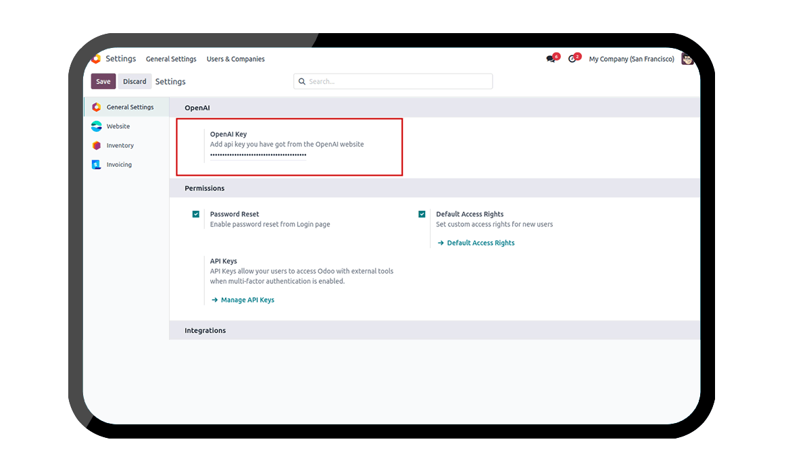This screenshot has height=471, width=811.
Task: Focus the Search settings box
Action: click(x=393, y=81)
